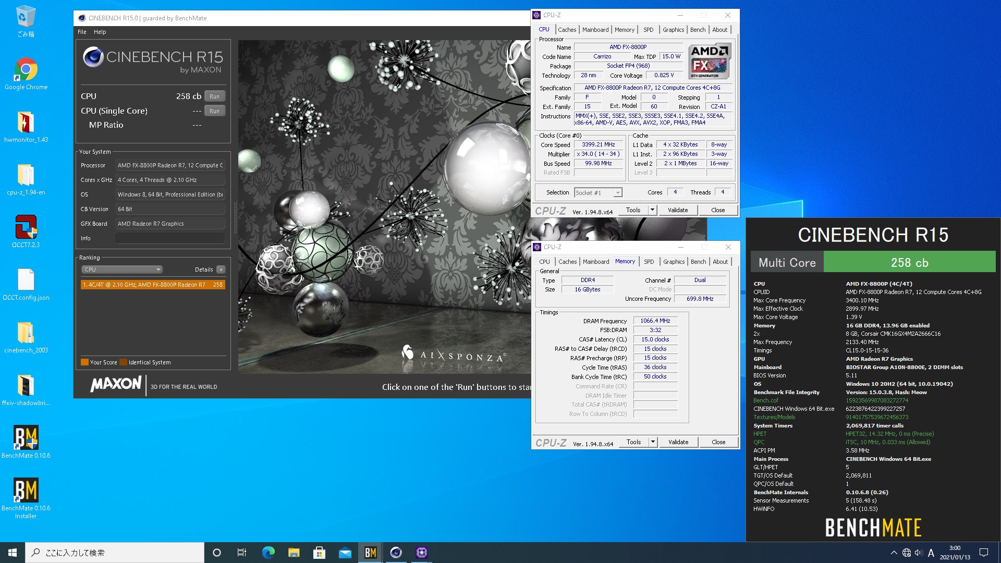Image resolution: width=1001 pixels, height=563 pixels.
Task: Open notification center icon
Action: coord(984,553)
